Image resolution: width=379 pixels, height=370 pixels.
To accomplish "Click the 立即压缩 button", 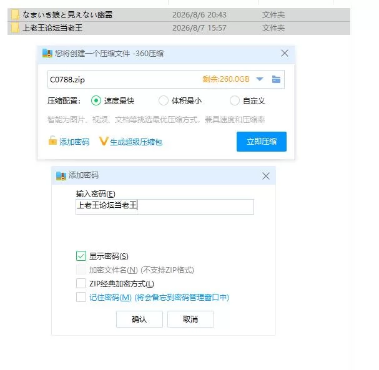I will [x=262, y=142].
